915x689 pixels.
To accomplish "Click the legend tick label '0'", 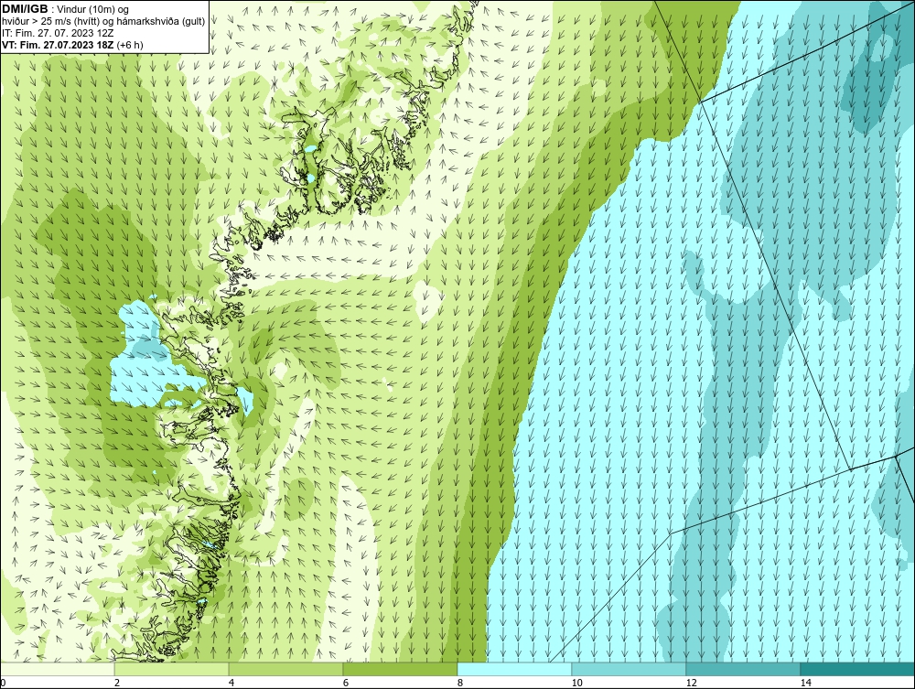I will coord(3,684).
